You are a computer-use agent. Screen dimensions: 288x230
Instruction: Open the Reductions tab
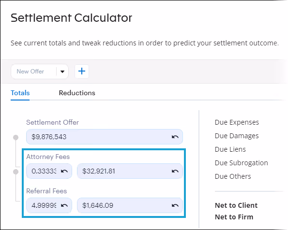(x=77, y=93)
